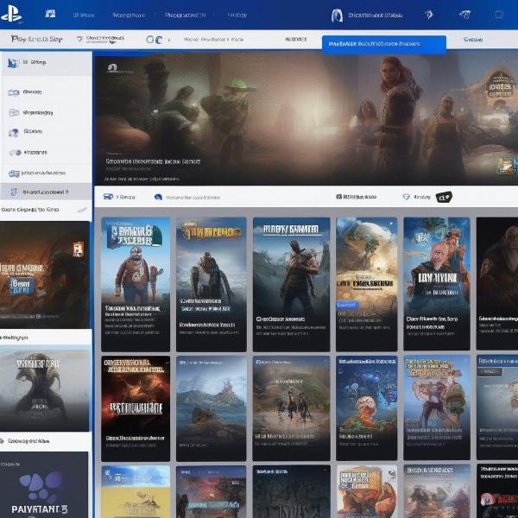Open the second-row card with a dancing cartoon figure
518x518 pixels.
click(437, 407)
